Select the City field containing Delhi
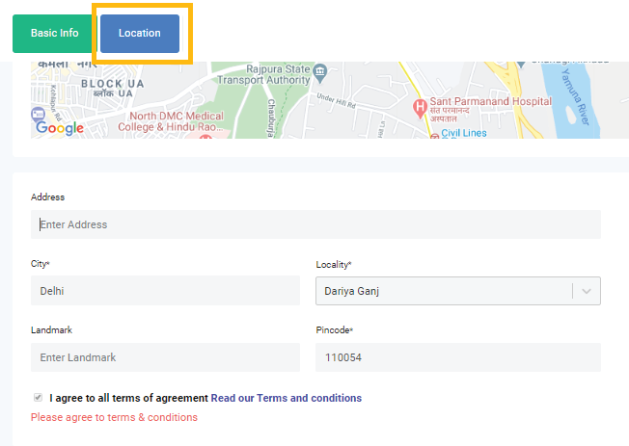This screenshot has height=446, width=629. click(165, 291)
